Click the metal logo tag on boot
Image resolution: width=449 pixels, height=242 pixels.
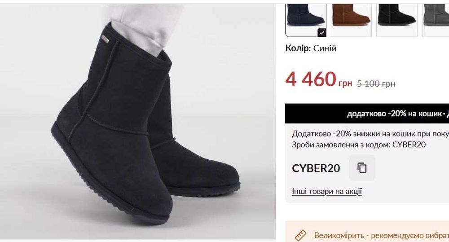point(105,39)
